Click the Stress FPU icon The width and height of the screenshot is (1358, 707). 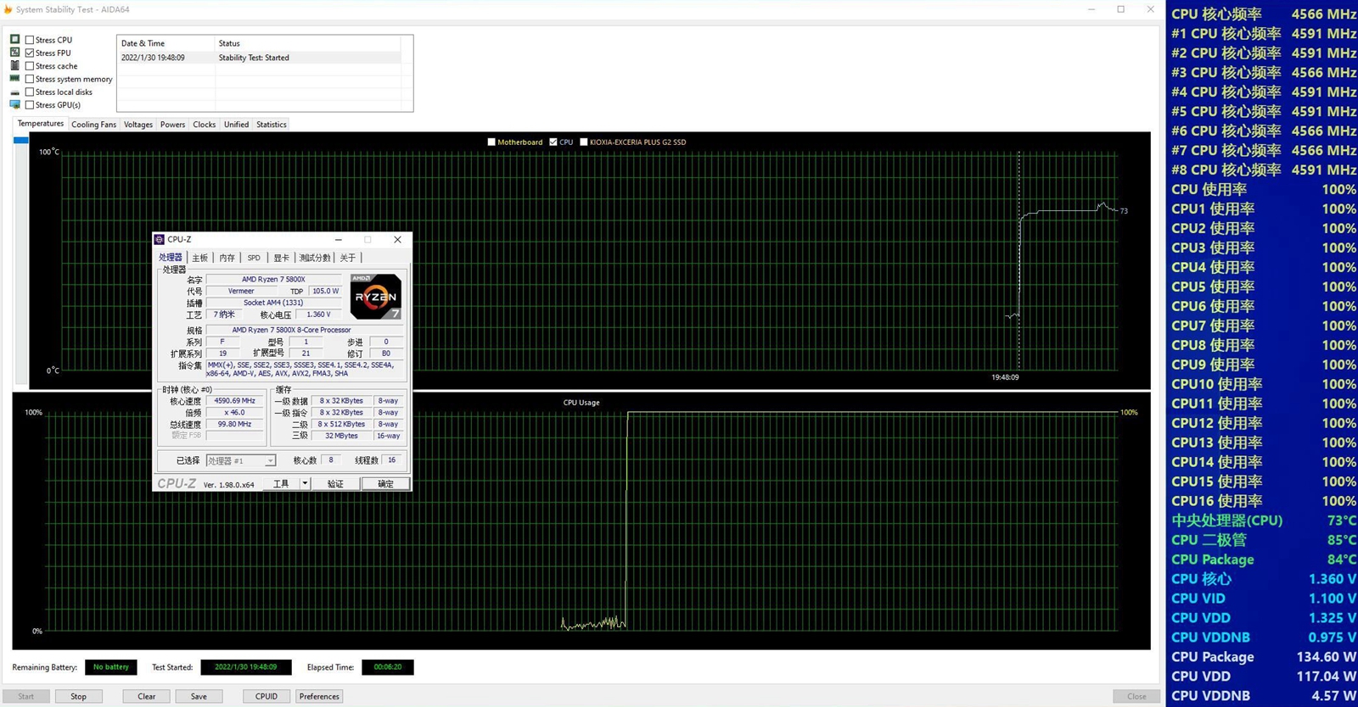click(x=14, y=53)
